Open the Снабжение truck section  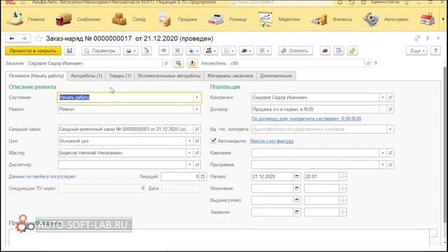click(78, 19)
